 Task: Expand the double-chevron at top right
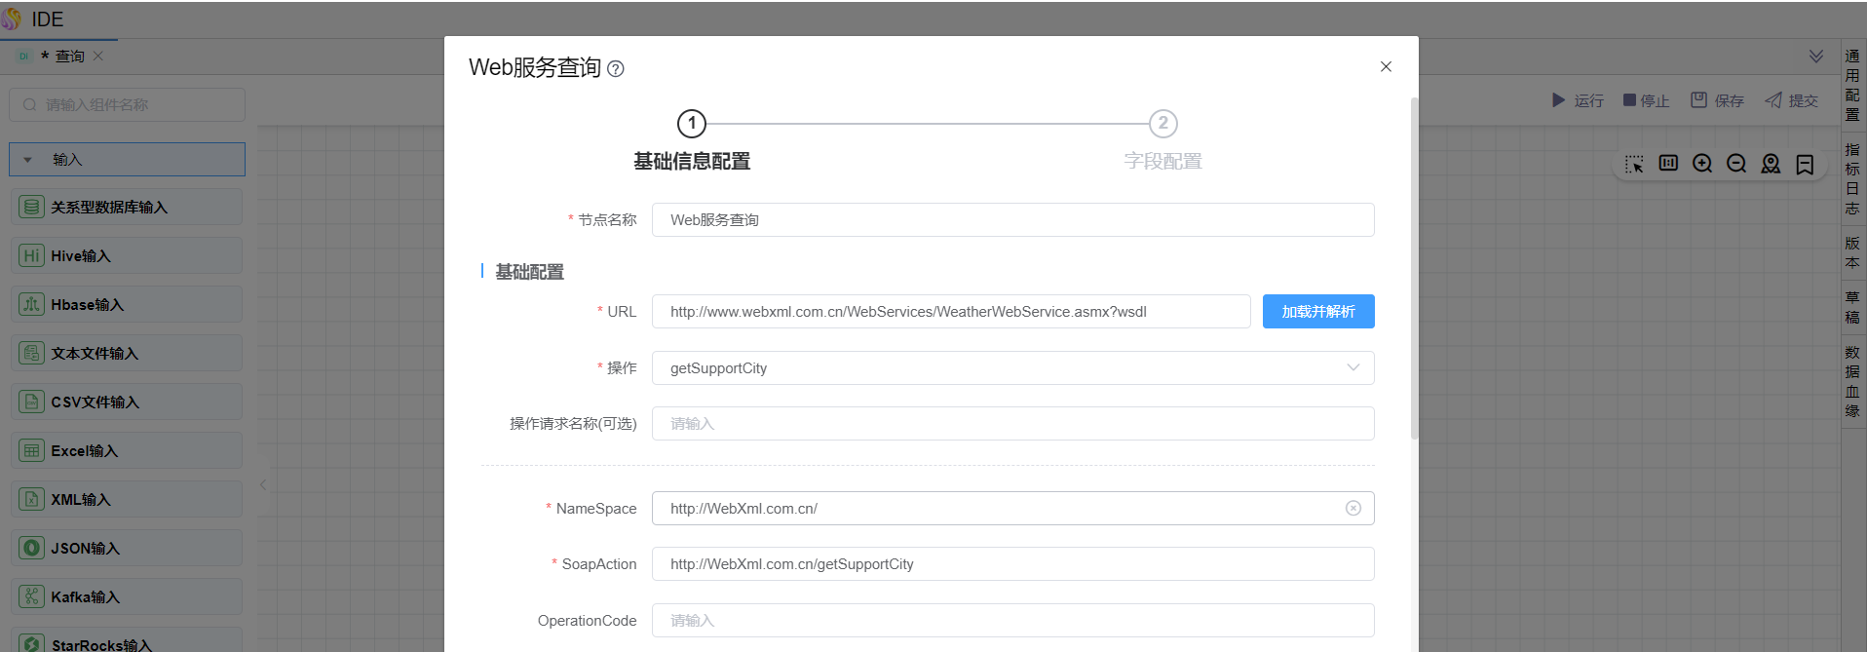coord(1816,57)
